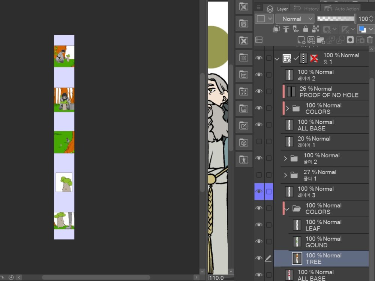Viewport: 375px width, 281px height.
Task: Transfer to lower layer icon
Action: coord(330,40)
